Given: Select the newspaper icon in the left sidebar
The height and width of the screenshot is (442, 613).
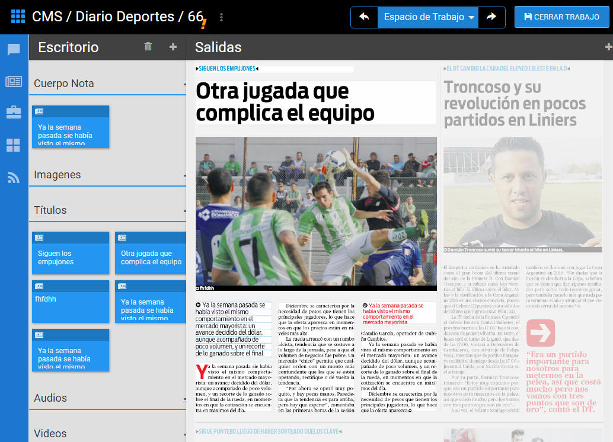Looking at the screenshot, I should point(14,81).
